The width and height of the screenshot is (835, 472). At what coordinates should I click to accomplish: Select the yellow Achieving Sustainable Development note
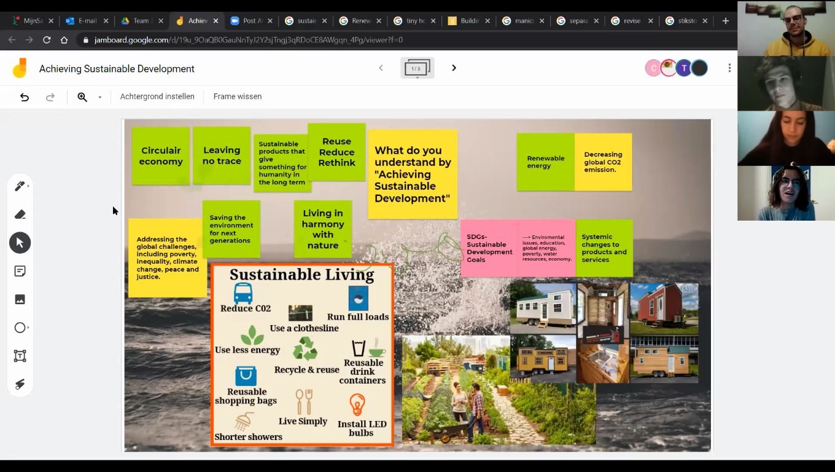point(413,174)
